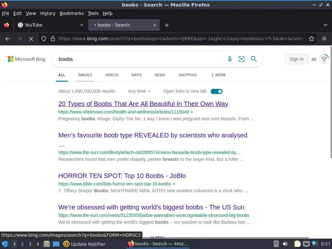332x249 pixels.
Task: Select the ALL results tab
Action: click(x=62, y=75)
